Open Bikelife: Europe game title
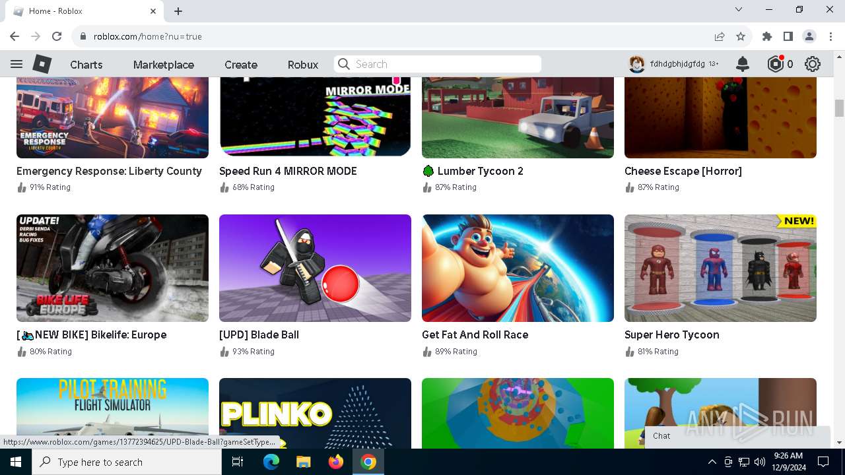This screenshot has width=845, height=475. (91, 334)
